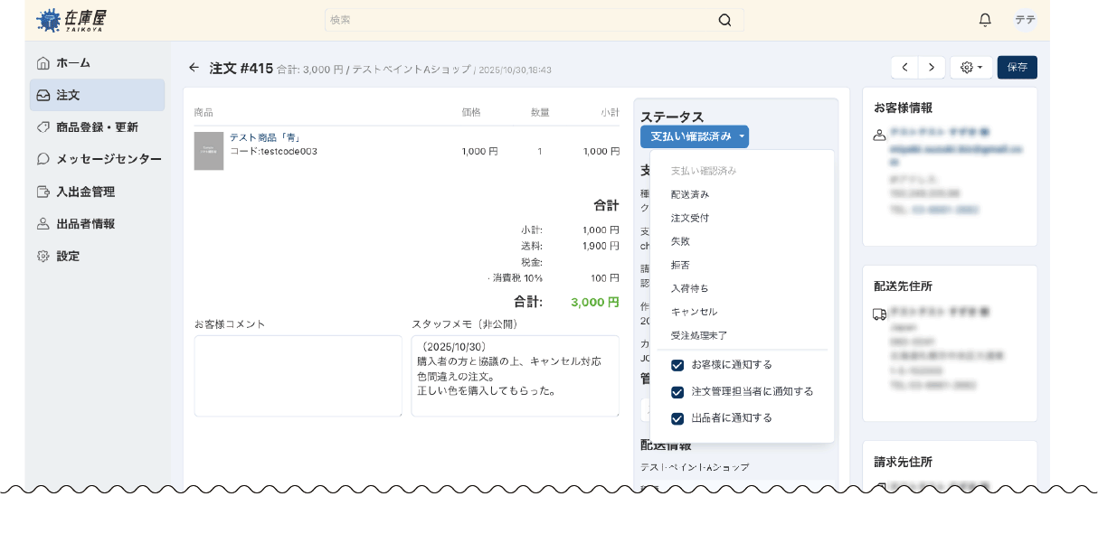1098x534 pixels.
Task: Collapse the 支払い確認済み status dropdown
Action: click(694, 136)
